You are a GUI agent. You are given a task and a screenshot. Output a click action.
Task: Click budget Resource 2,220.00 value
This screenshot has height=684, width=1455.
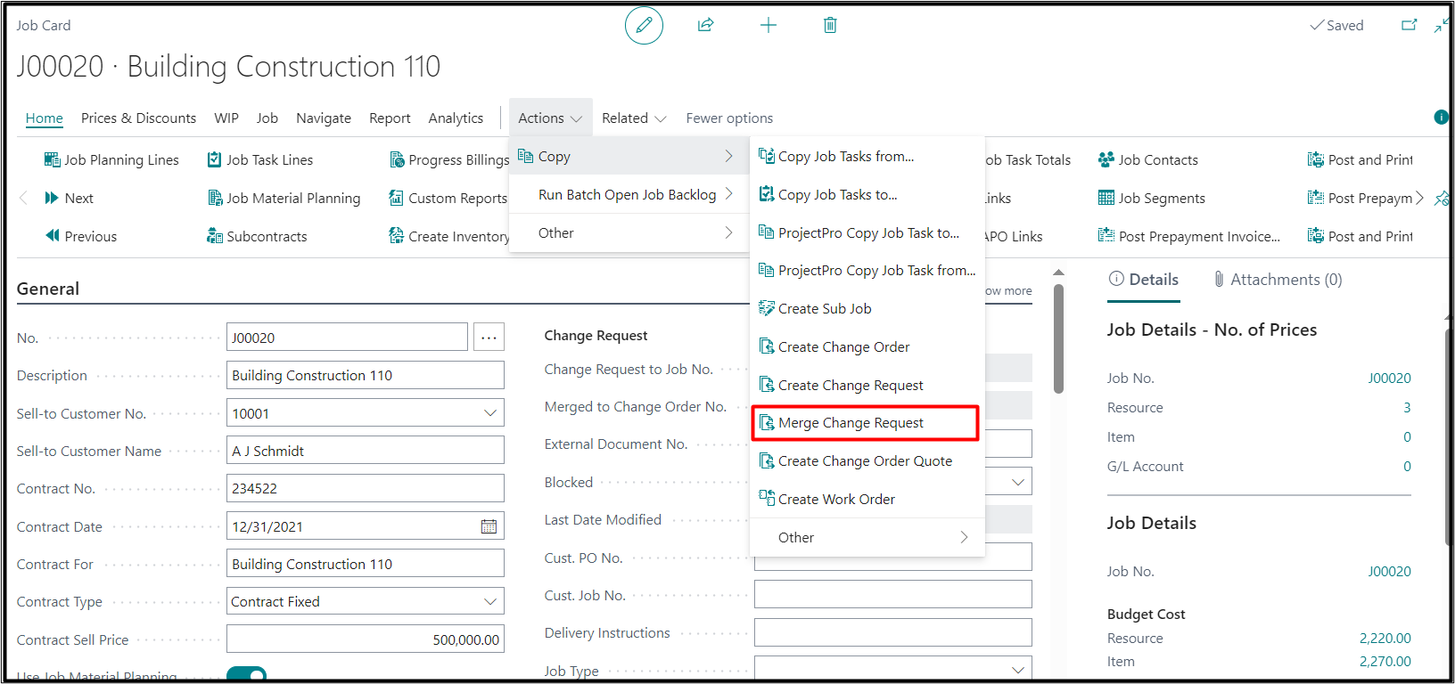(x=1385, y=638)
